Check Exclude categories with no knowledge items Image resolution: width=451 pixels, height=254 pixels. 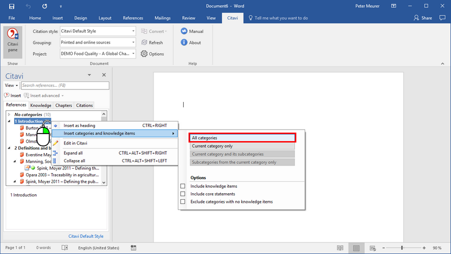[x=183, y=201]
